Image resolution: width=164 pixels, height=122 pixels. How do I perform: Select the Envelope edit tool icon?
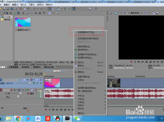coord(77,9)
